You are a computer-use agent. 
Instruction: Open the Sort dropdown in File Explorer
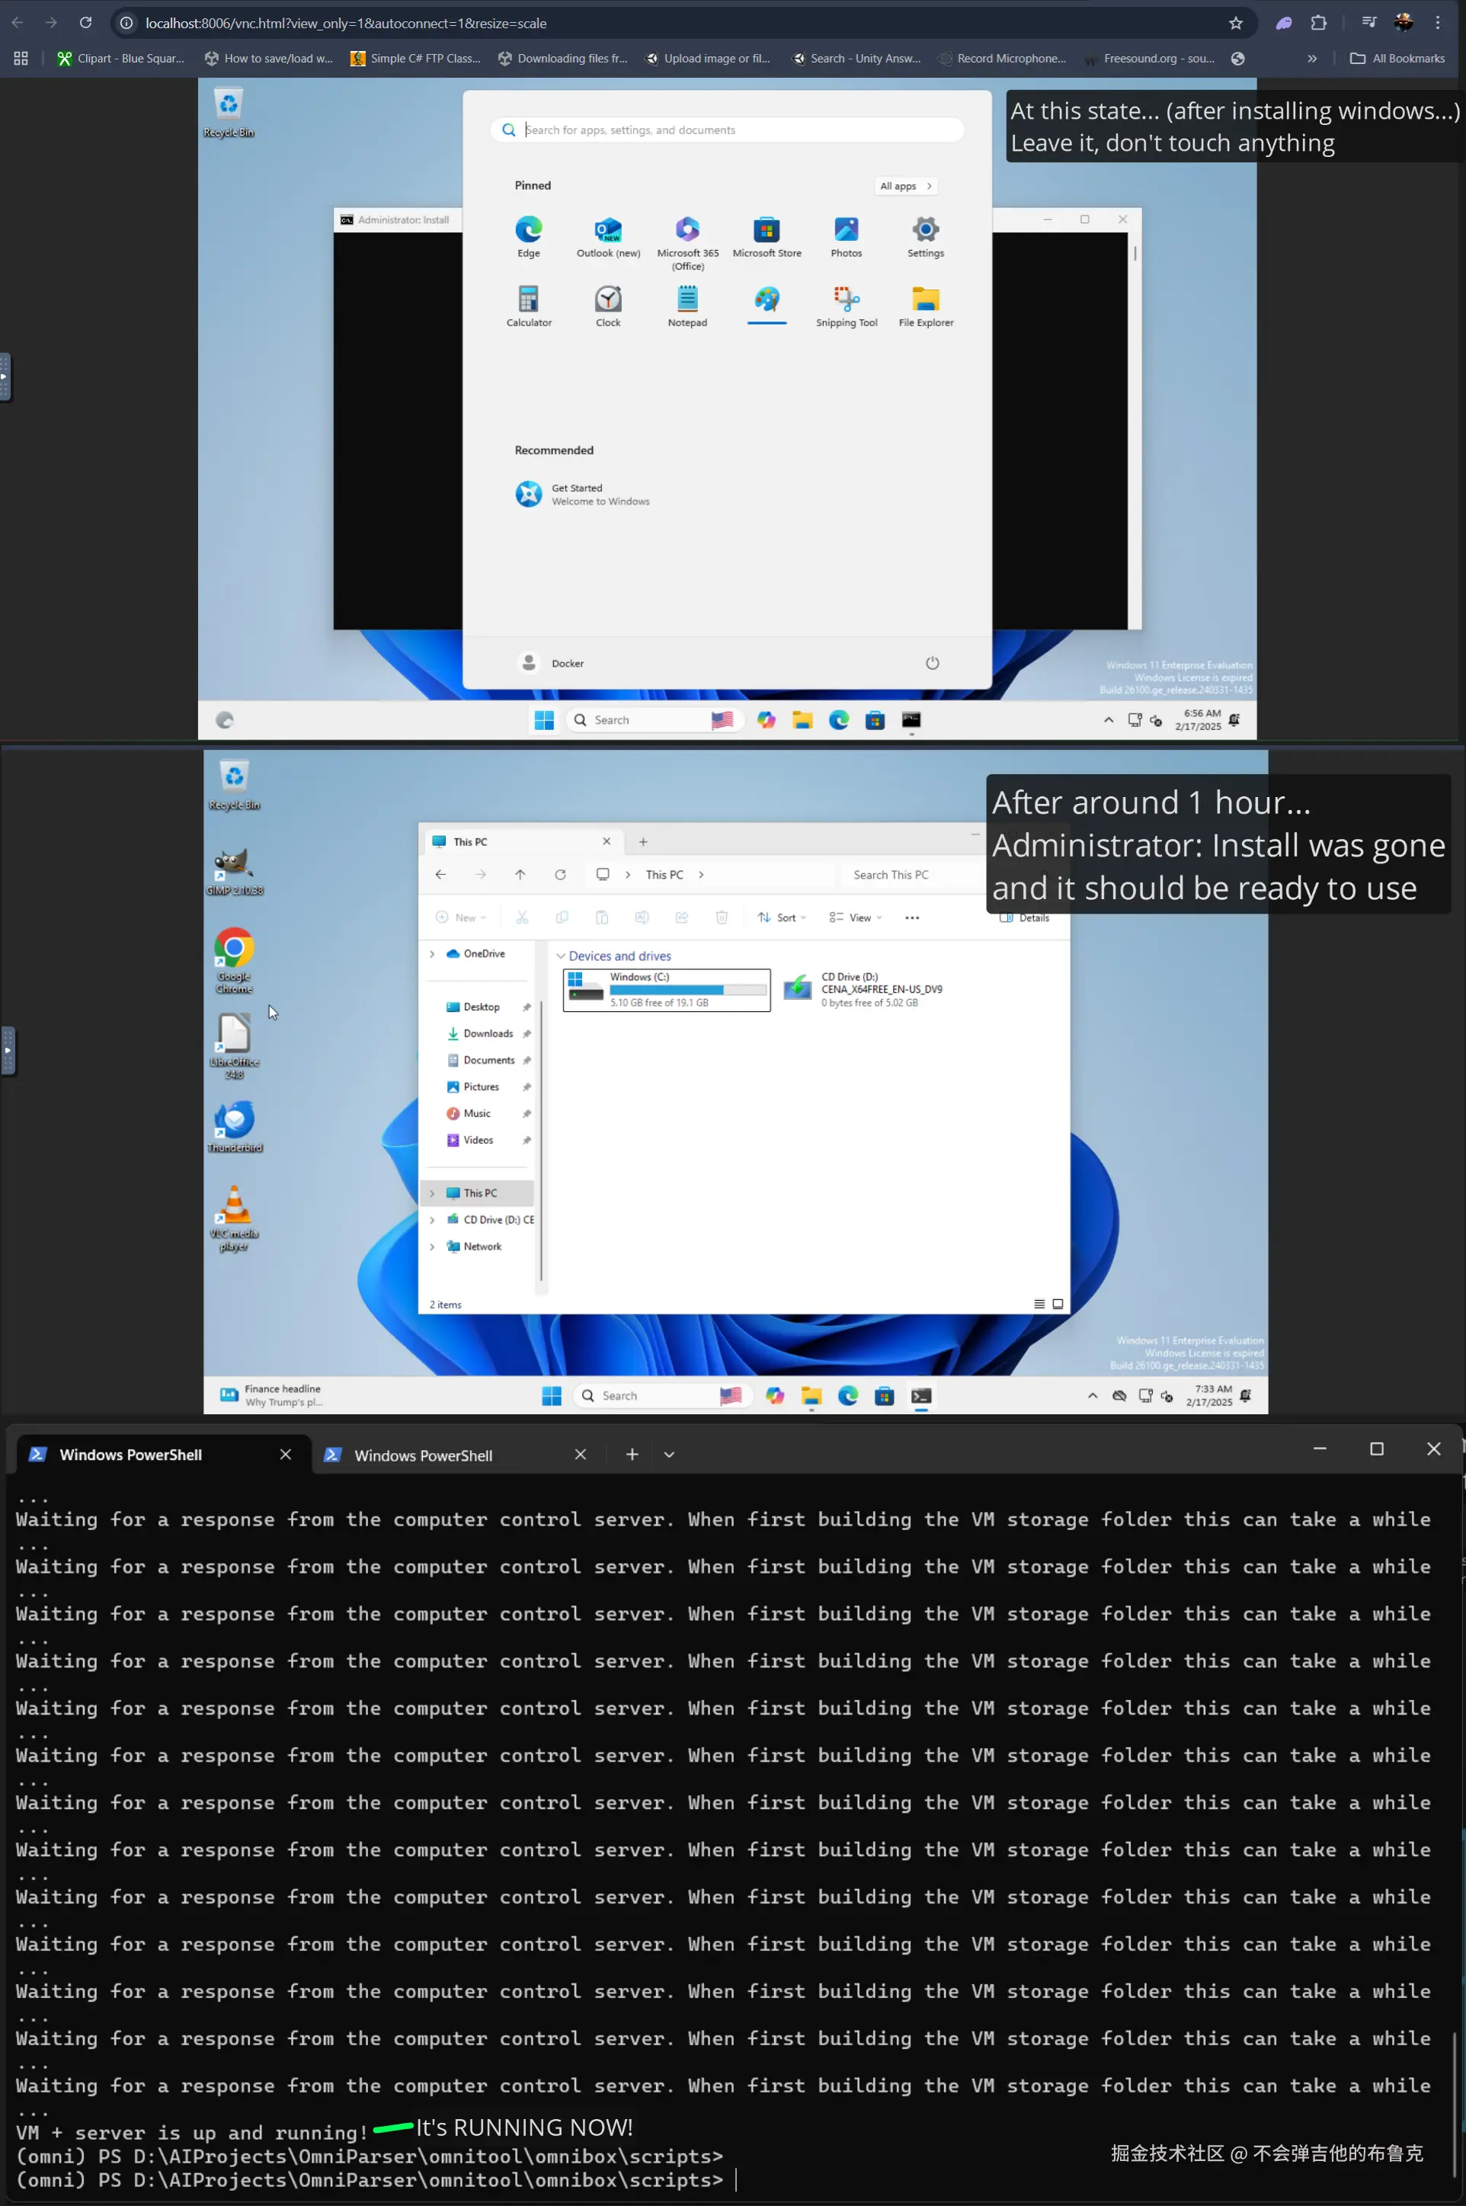pos(782,918)
